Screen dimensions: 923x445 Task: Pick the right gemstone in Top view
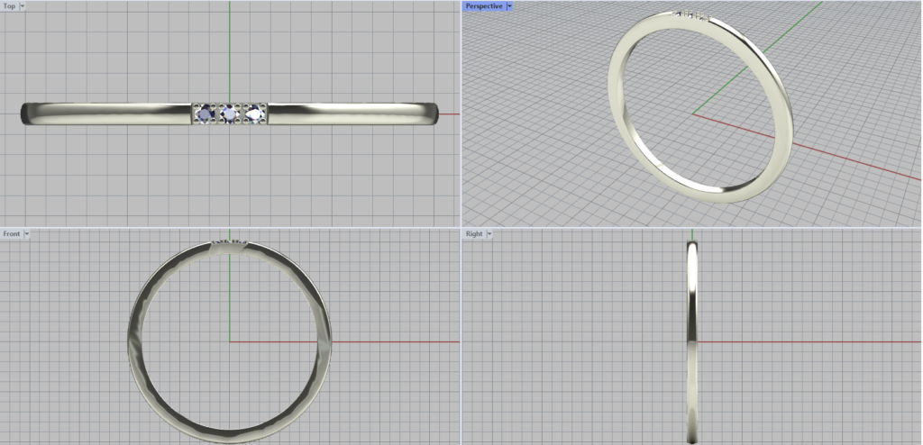(253, 114)
